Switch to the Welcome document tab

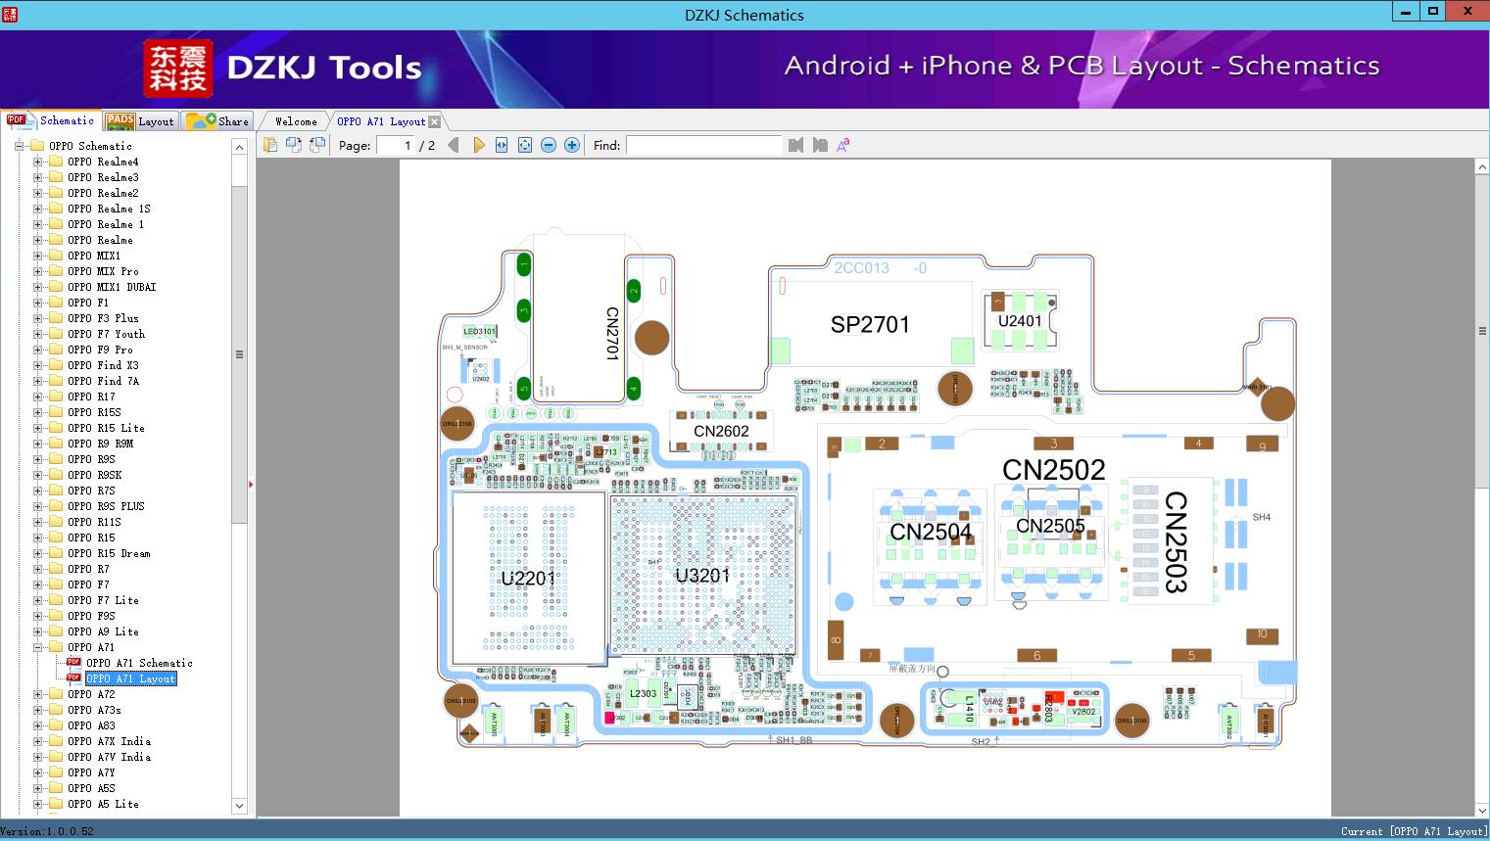point(296,121)
